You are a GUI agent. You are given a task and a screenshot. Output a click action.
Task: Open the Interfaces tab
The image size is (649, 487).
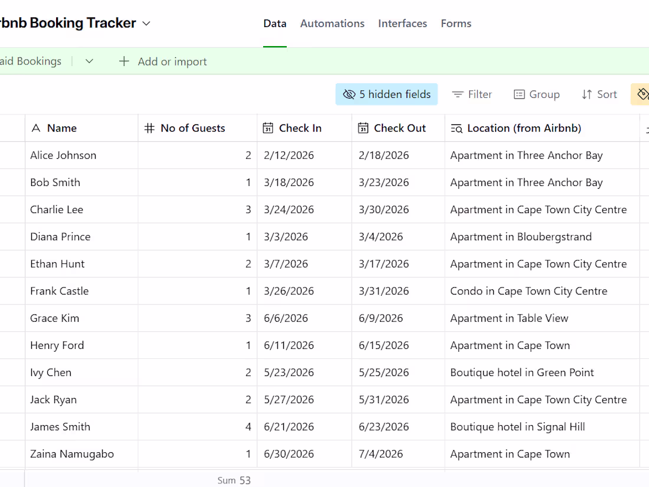402,24
